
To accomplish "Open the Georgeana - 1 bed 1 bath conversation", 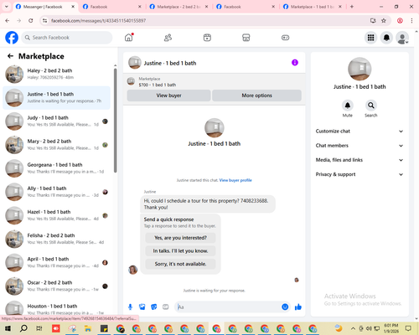I will (57, 168).
